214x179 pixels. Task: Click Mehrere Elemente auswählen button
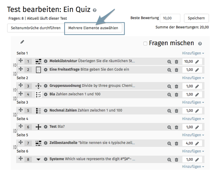[93, 28]
